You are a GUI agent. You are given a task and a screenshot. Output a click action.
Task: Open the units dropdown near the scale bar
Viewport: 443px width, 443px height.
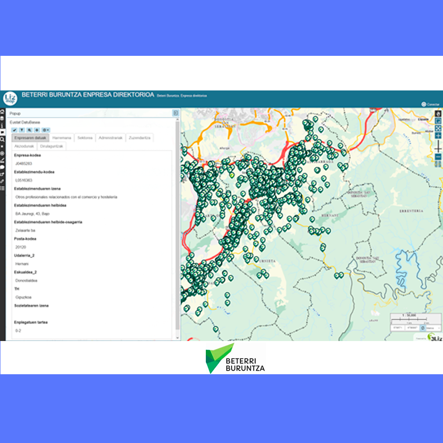(433, 328)
